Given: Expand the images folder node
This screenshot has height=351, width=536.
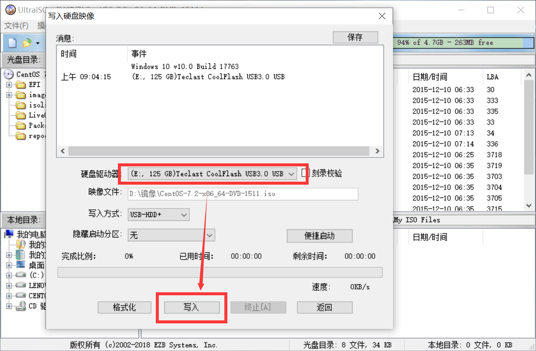Looking at the screenshot, I should pyautogui.click(x=9, y=95).
